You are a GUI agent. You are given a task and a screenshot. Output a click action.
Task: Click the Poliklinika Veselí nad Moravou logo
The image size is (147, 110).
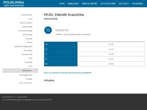14,4
